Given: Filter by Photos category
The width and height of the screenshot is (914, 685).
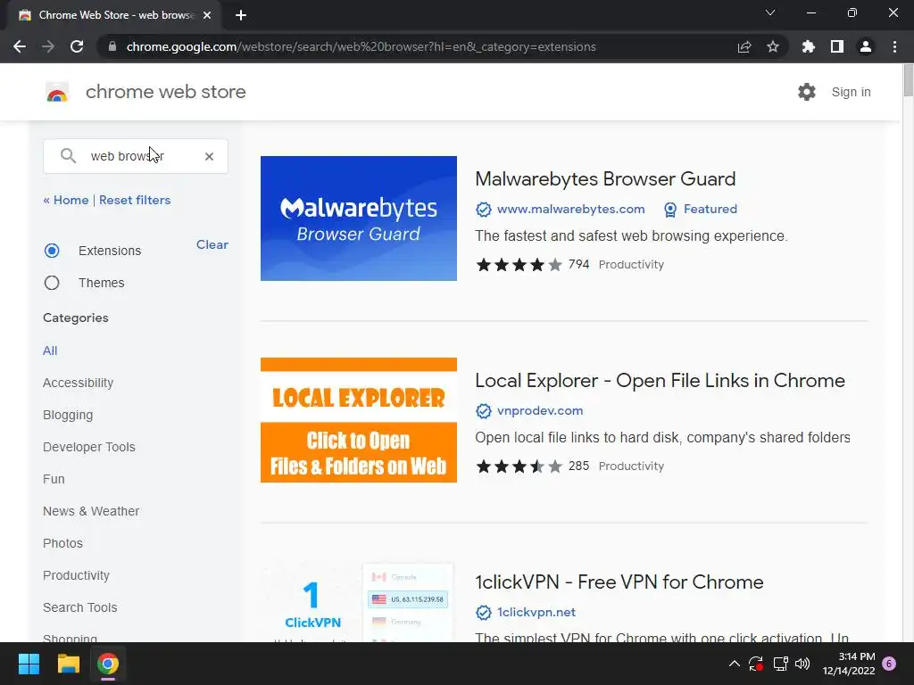Looking at the screenshot, I should click(63, 543).
